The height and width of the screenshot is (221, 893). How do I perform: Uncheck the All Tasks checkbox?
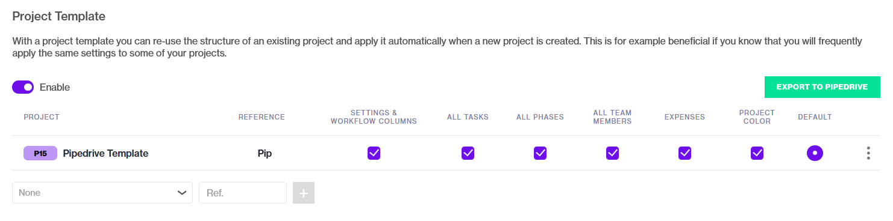pos(468,153)
